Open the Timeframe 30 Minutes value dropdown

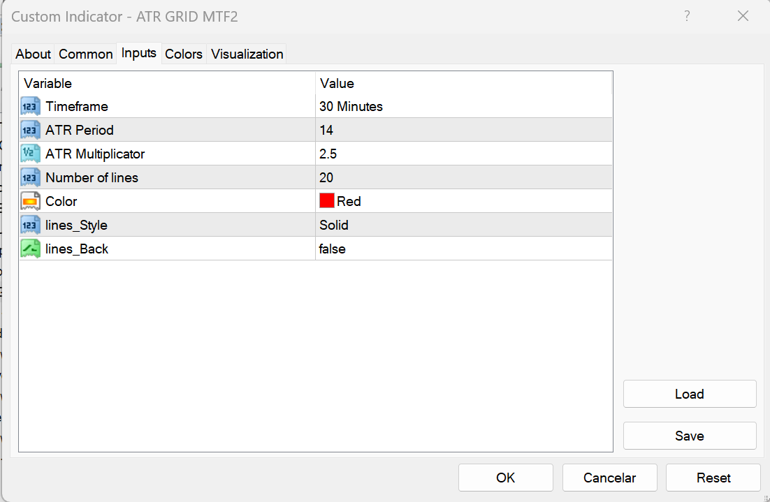click(x=351, y=107)
